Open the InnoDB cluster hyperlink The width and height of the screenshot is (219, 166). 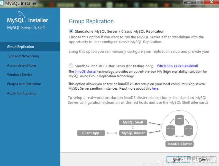tap(86, 71)
